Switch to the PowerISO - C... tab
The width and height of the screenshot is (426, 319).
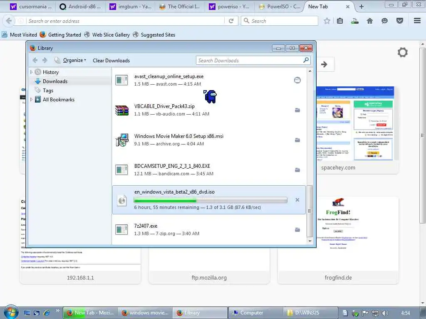click(x=280, y=7)
